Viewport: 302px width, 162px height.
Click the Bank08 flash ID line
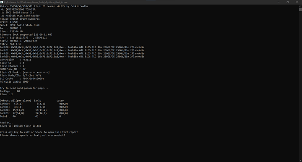[x=72, y=53]
